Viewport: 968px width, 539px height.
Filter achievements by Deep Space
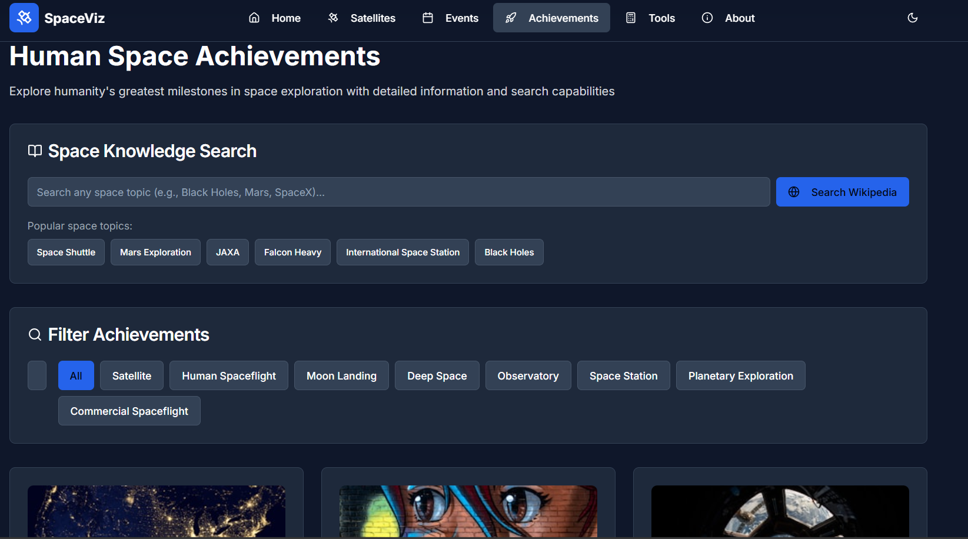(x=437, y=375)
